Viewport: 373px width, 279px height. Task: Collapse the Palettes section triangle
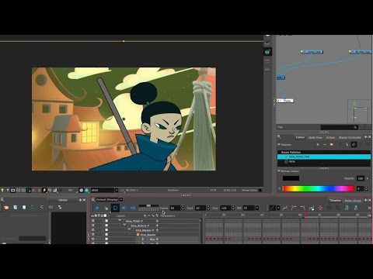pos(279,144)
